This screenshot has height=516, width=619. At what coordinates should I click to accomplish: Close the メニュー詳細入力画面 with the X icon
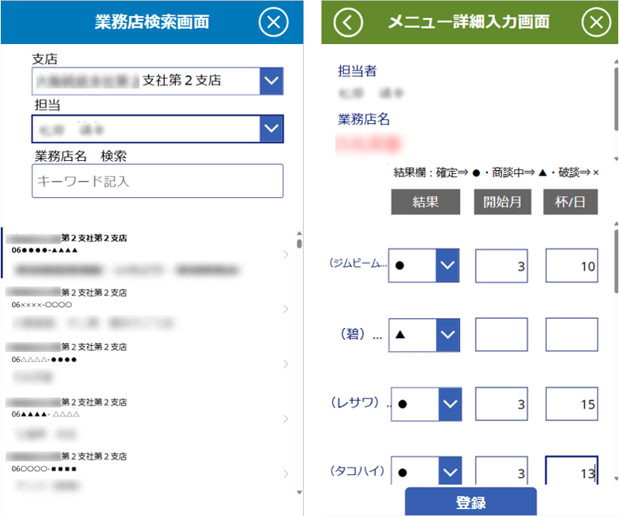(x=596, y=22)
